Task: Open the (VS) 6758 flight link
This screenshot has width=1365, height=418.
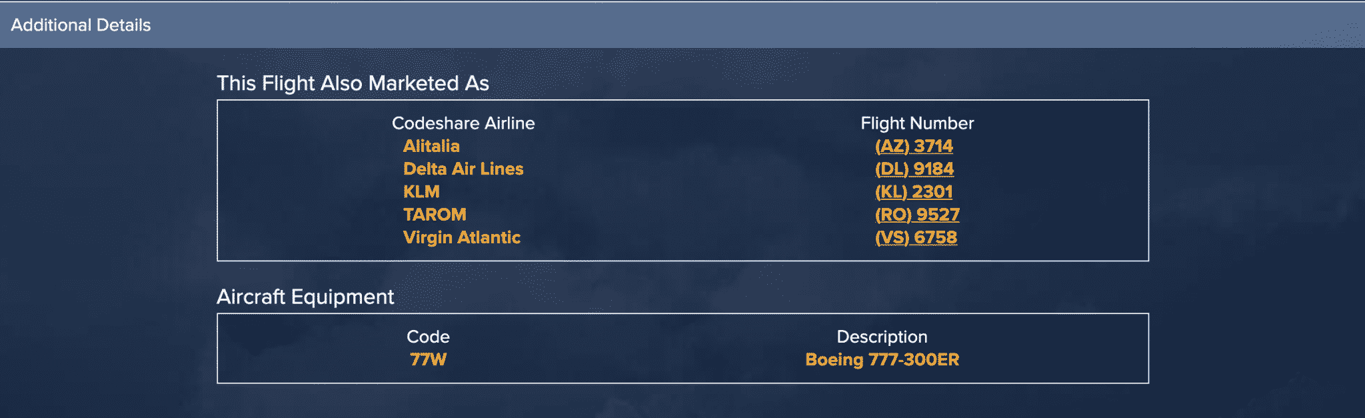Action: [916, 237]
